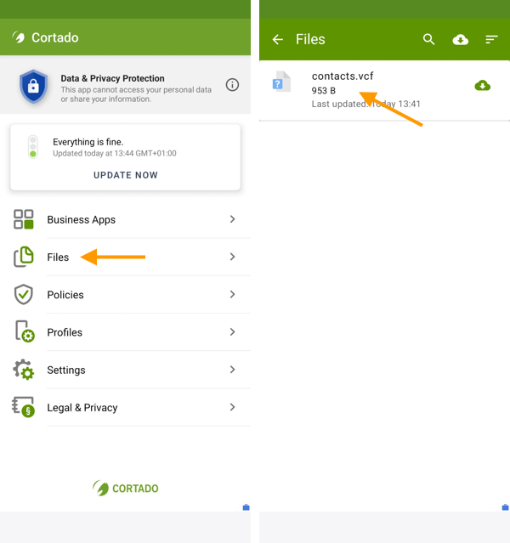The image size is (510, 543).
Task: Click the Profiles device gear icon
Action: pos(25,331)
